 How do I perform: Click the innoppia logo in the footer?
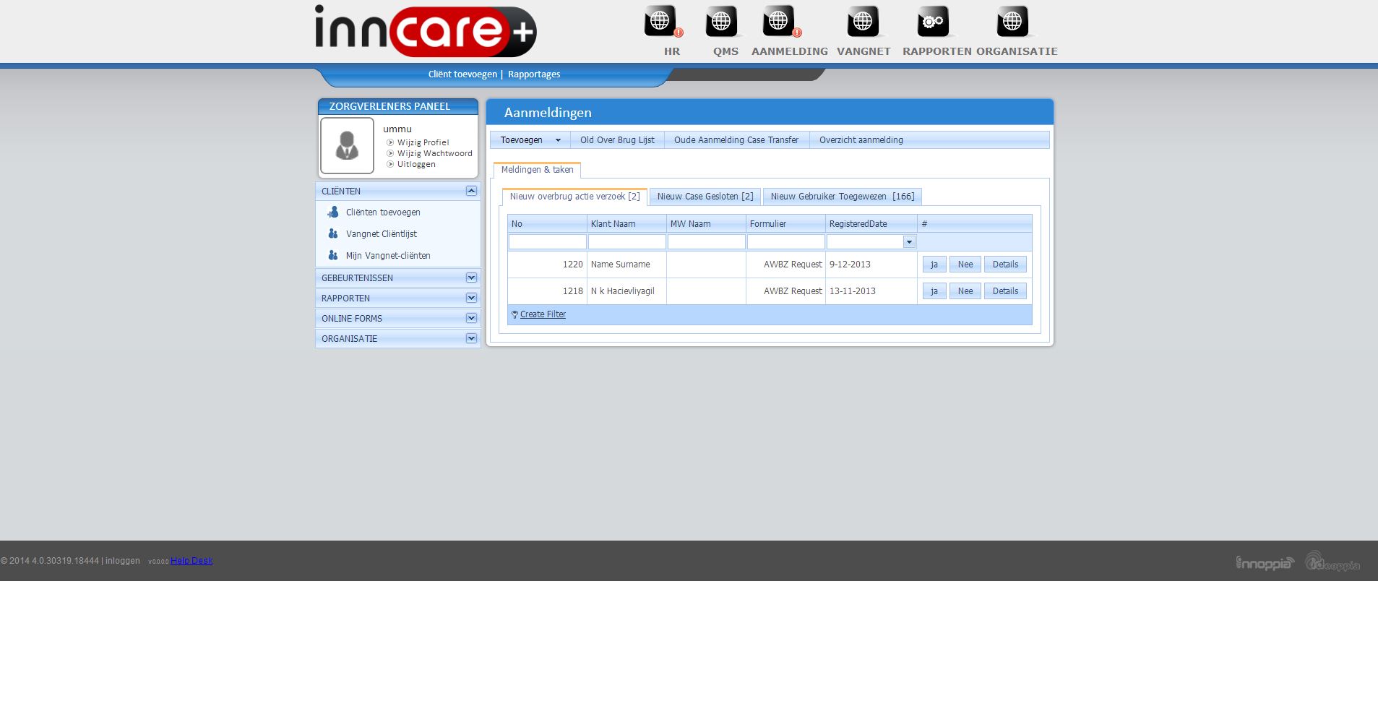click(1265, 562)
